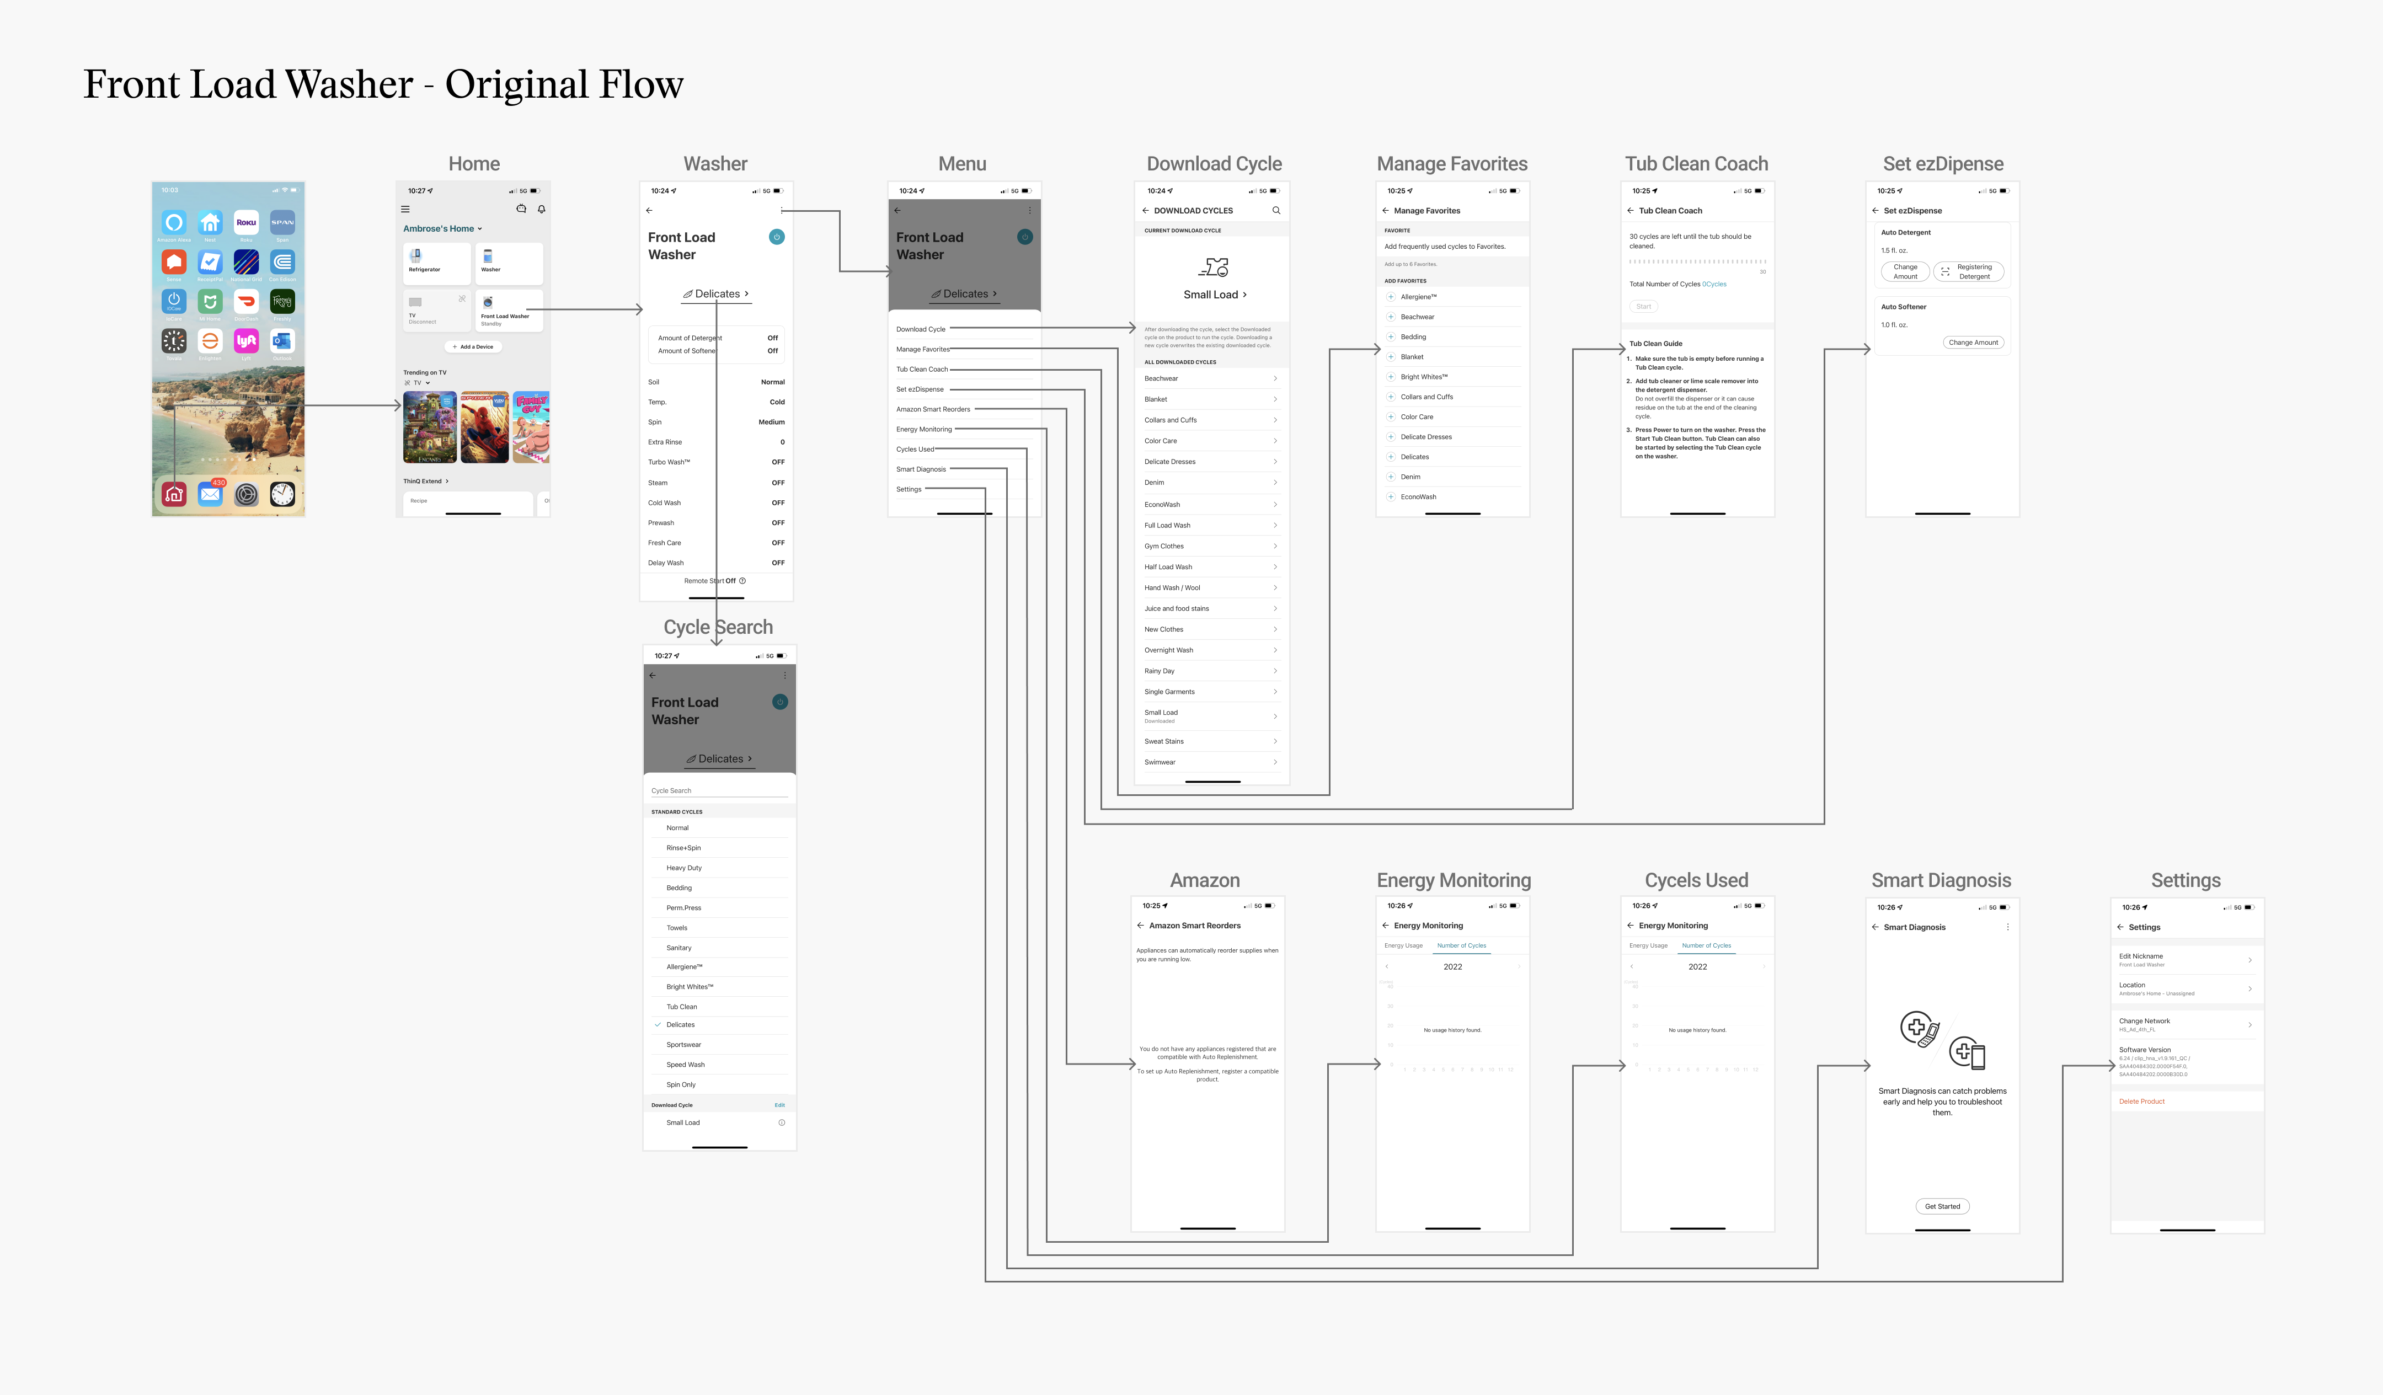This screenshot has height=1395, width=2383.
Task: Open the Roku app icon
Action: tap(246, 222)
